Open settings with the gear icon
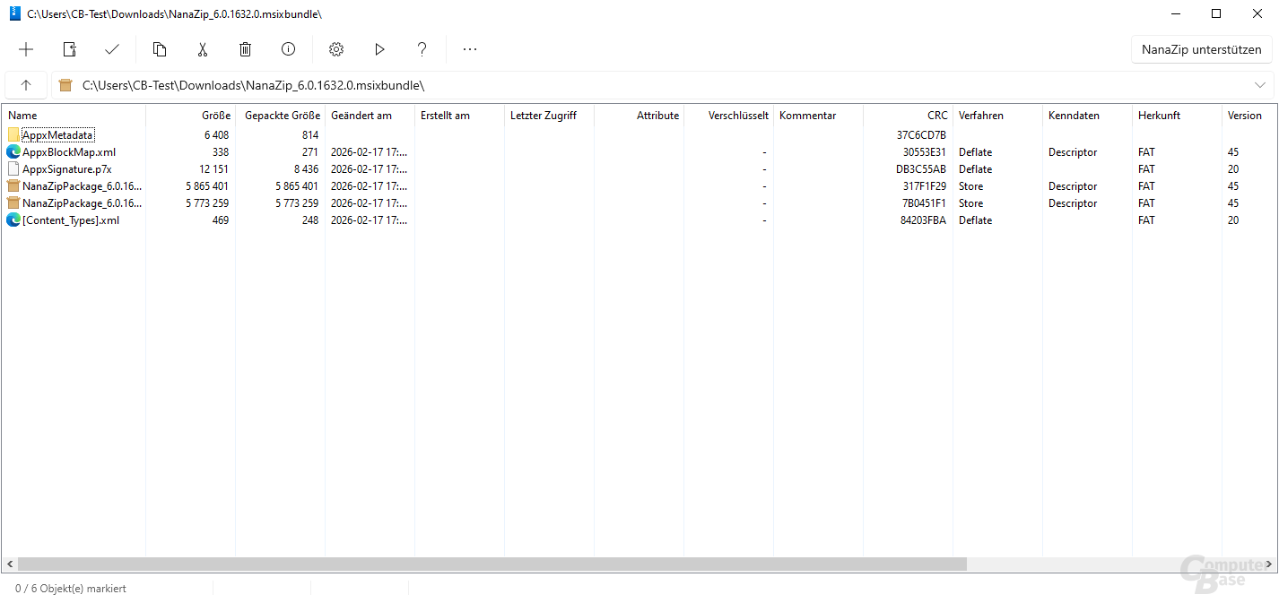The image size is (1279, 603). 336,49
